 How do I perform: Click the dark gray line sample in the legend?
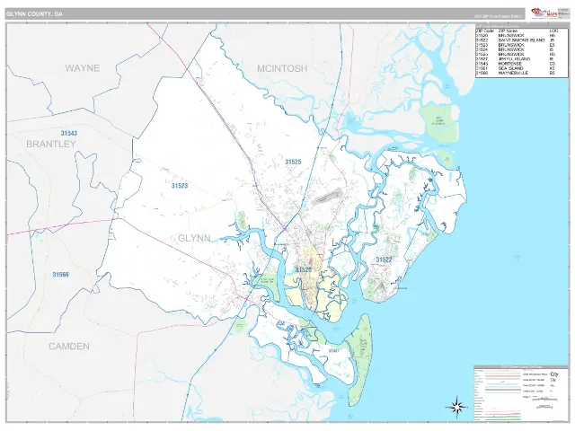503,390
